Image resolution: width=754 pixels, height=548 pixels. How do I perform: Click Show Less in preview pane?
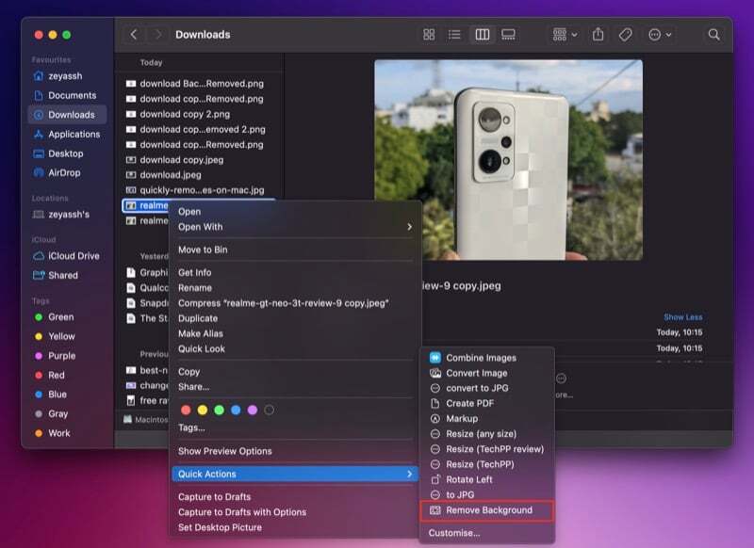(x=682, y=317)
